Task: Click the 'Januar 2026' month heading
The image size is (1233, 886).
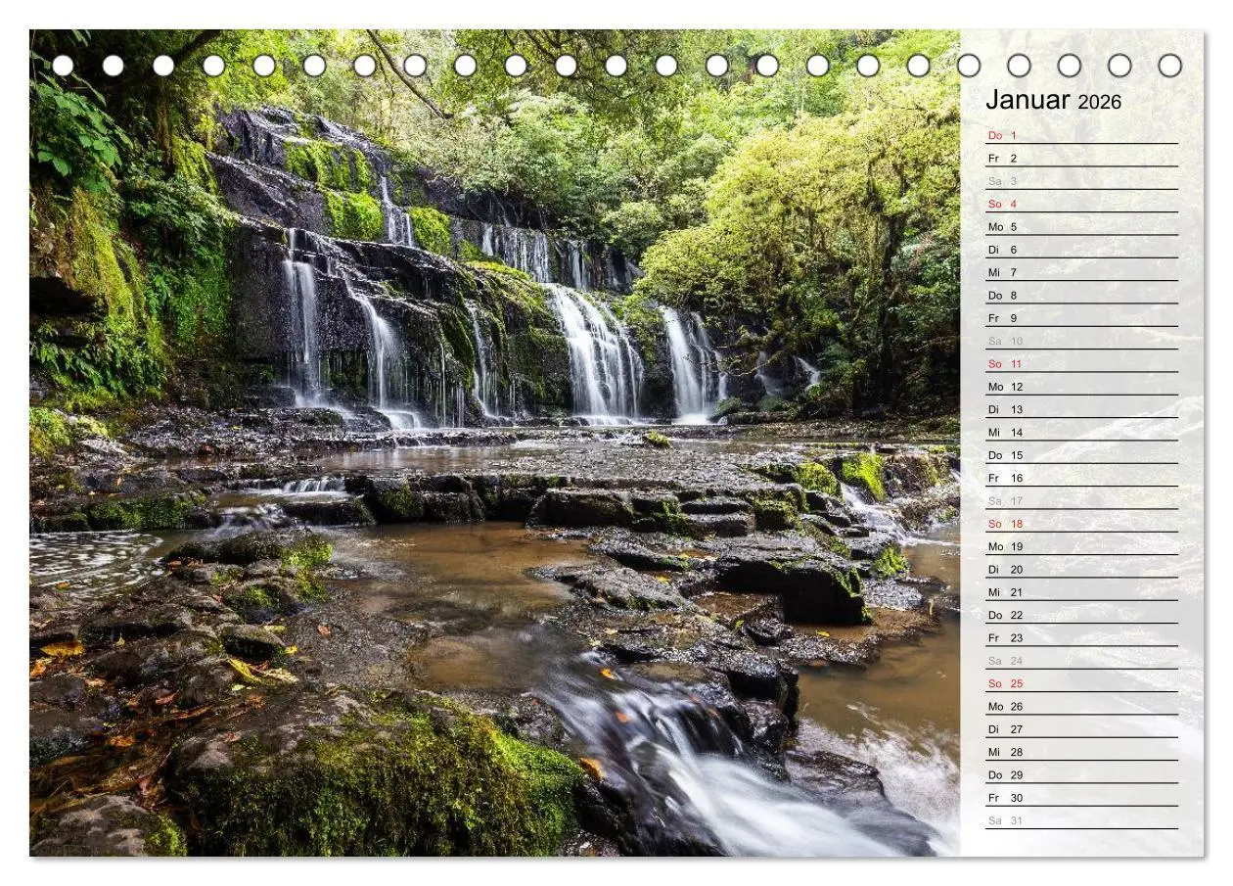Action: point(1053,100)
